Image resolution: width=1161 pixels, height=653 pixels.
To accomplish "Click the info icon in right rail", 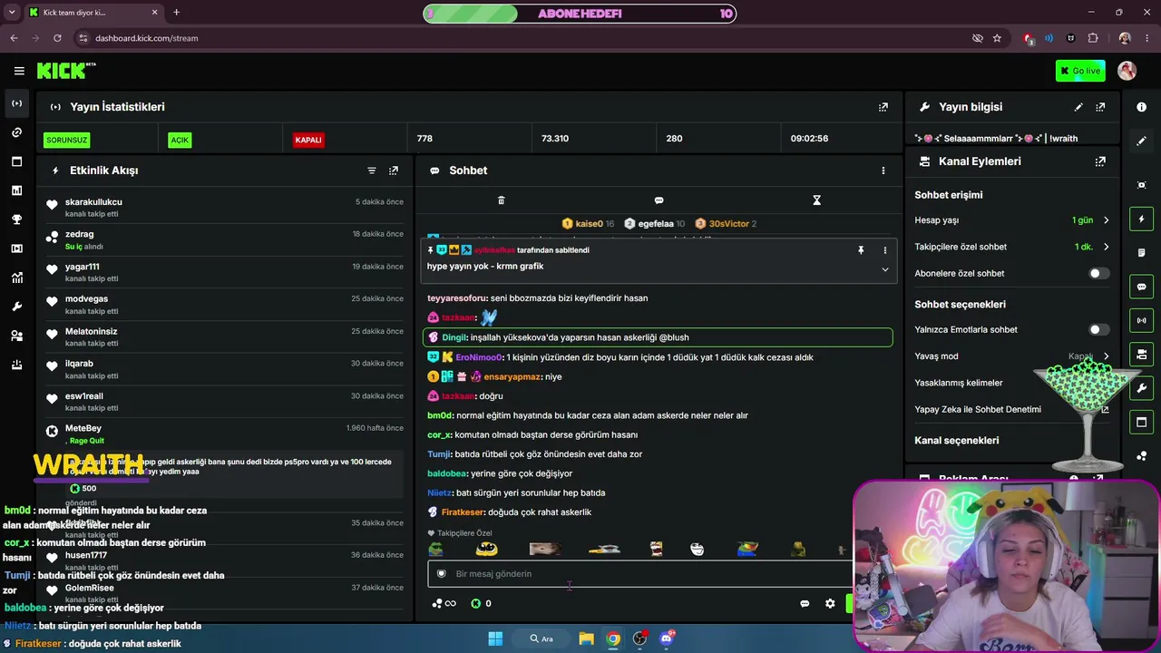I will click(x=1141, y=107).
